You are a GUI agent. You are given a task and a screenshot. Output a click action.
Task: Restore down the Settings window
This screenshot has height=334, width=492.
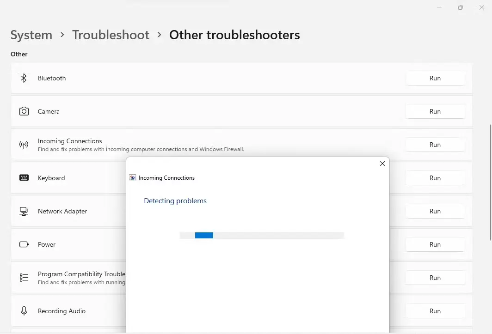tap(460, 7)
